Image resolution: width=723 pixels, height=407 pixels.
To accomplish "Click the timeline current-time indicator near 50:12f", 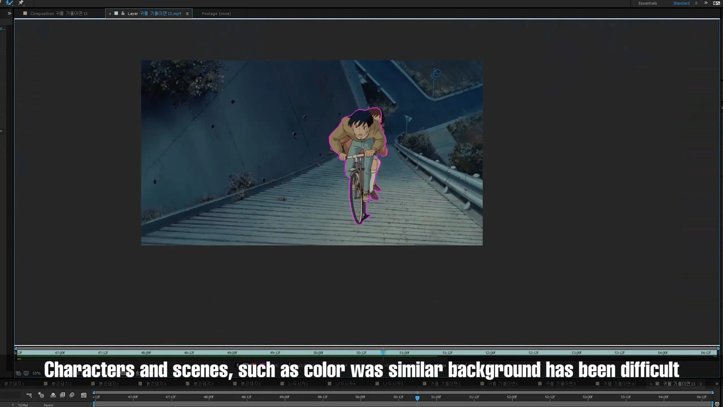I will [x=417, y=398].
